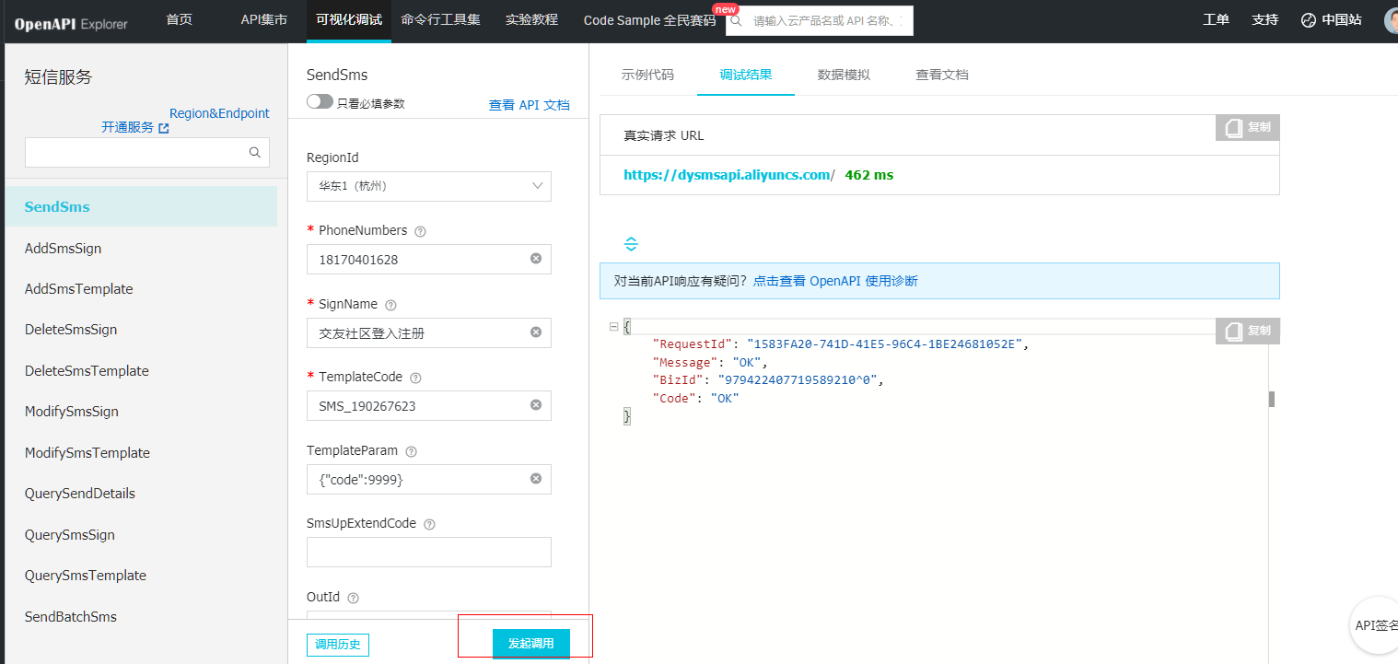1398x664 pixels.
Task: Clear the PhoneNumbers field with X icon
Action: [x=536, y=259]
